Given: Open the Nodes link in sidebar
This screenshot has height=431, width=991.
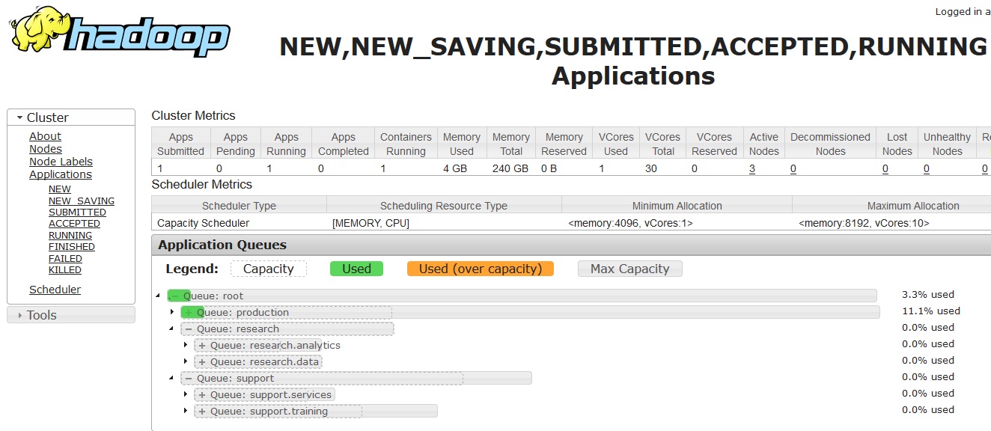Looking at the screenshot, I should [46, 149].
